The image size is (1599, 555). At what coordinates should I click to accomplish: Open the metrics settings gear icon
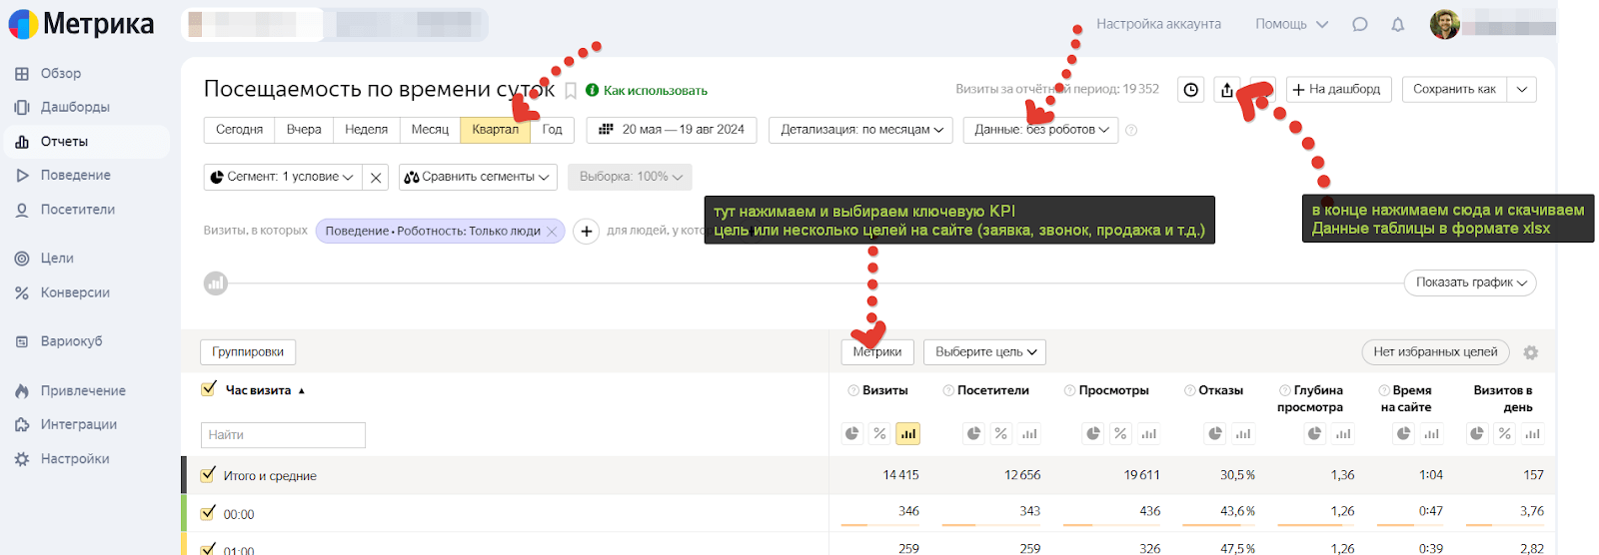pyautogui.click(x=1531, y=352)
